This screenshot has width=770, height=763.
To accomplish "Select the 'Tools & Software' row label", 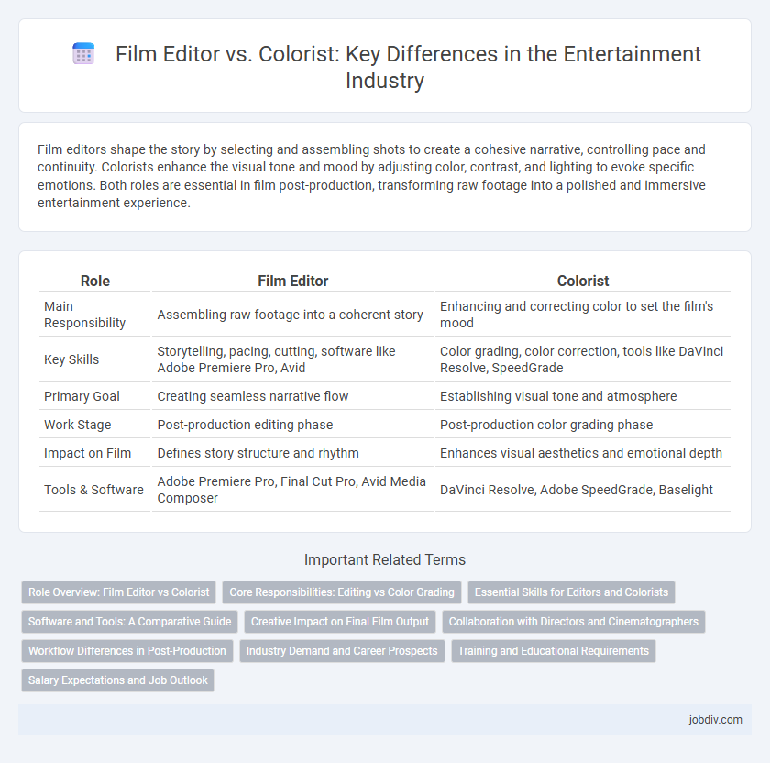I will pyautogui.click(x=94, y=490).
